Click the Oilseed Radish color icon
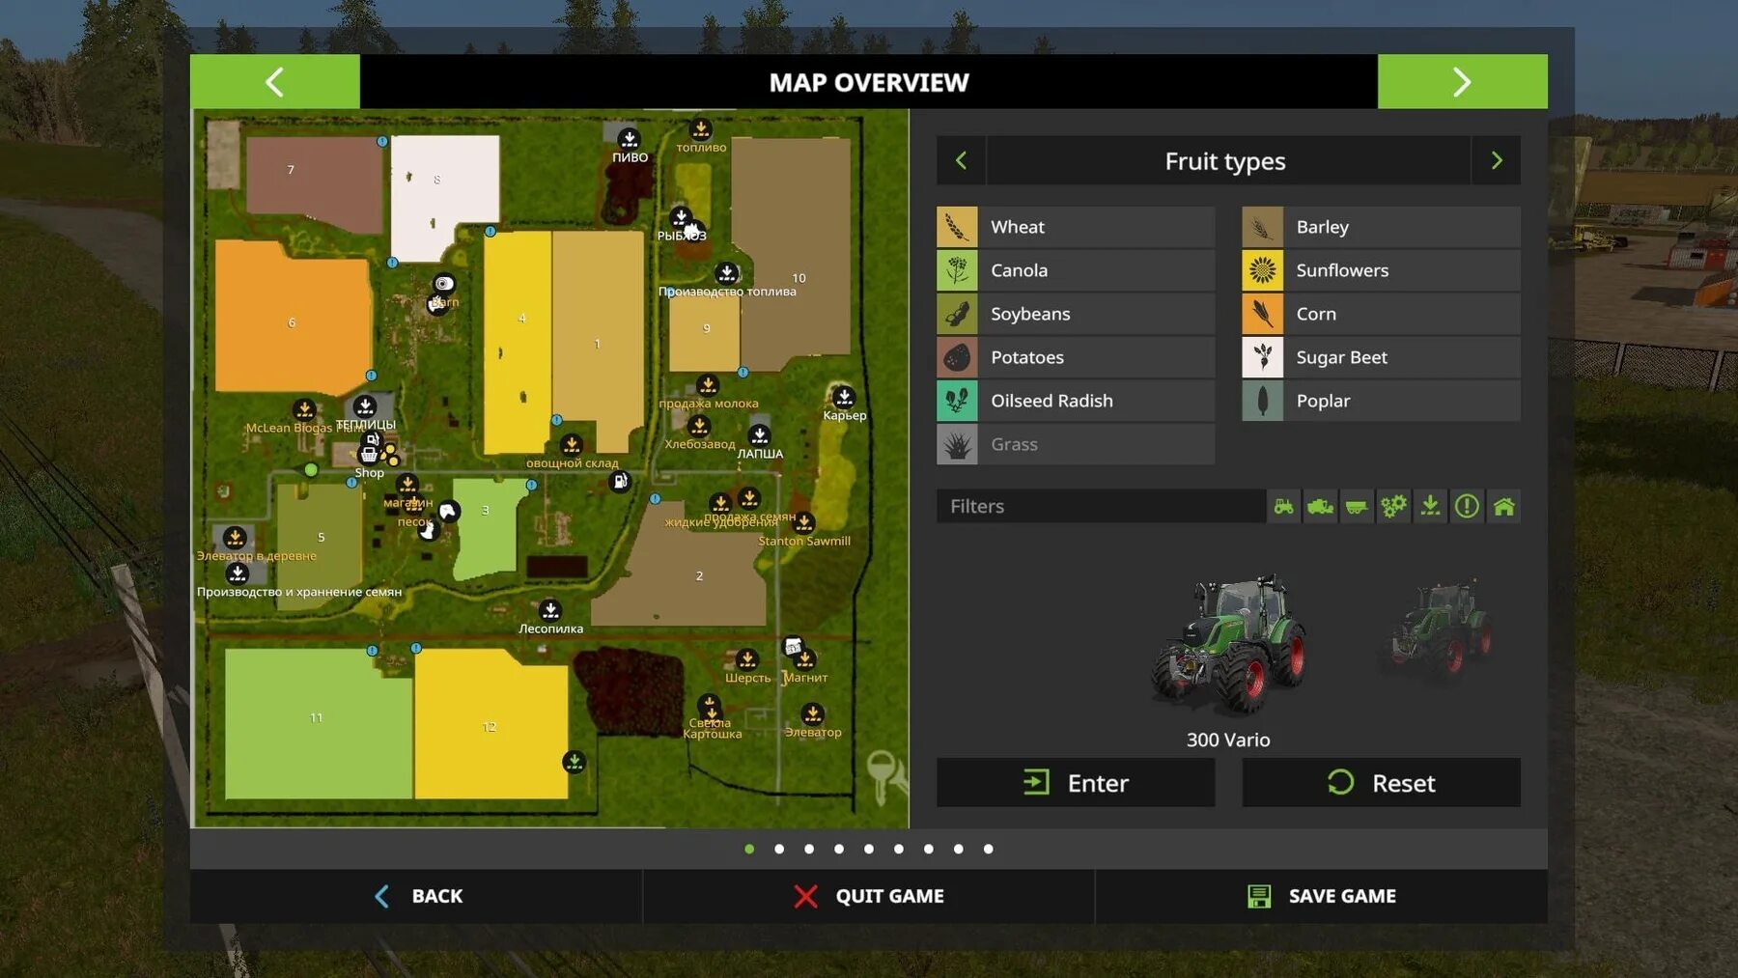 957,401
